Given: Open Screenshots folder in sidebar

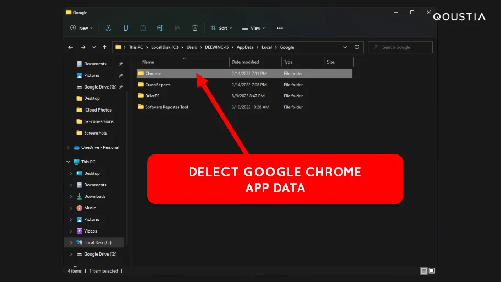Looking at the screenshot, I should (x=95, y=133).
